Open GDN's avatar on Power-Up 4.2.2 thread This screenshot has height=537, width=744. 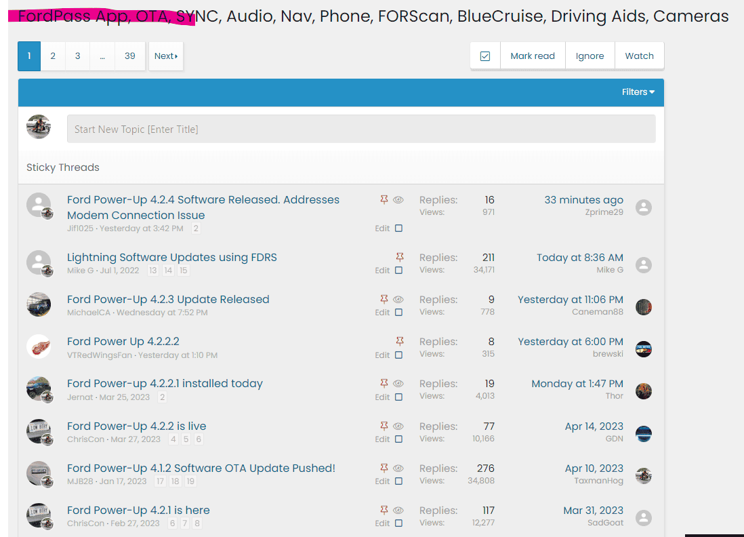[644, 434]
